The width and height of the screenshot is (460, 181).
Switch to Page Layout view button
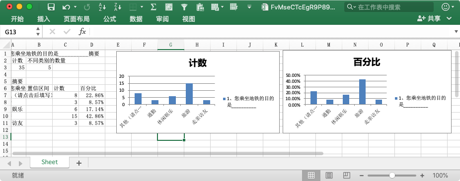(x=329, y=176)
